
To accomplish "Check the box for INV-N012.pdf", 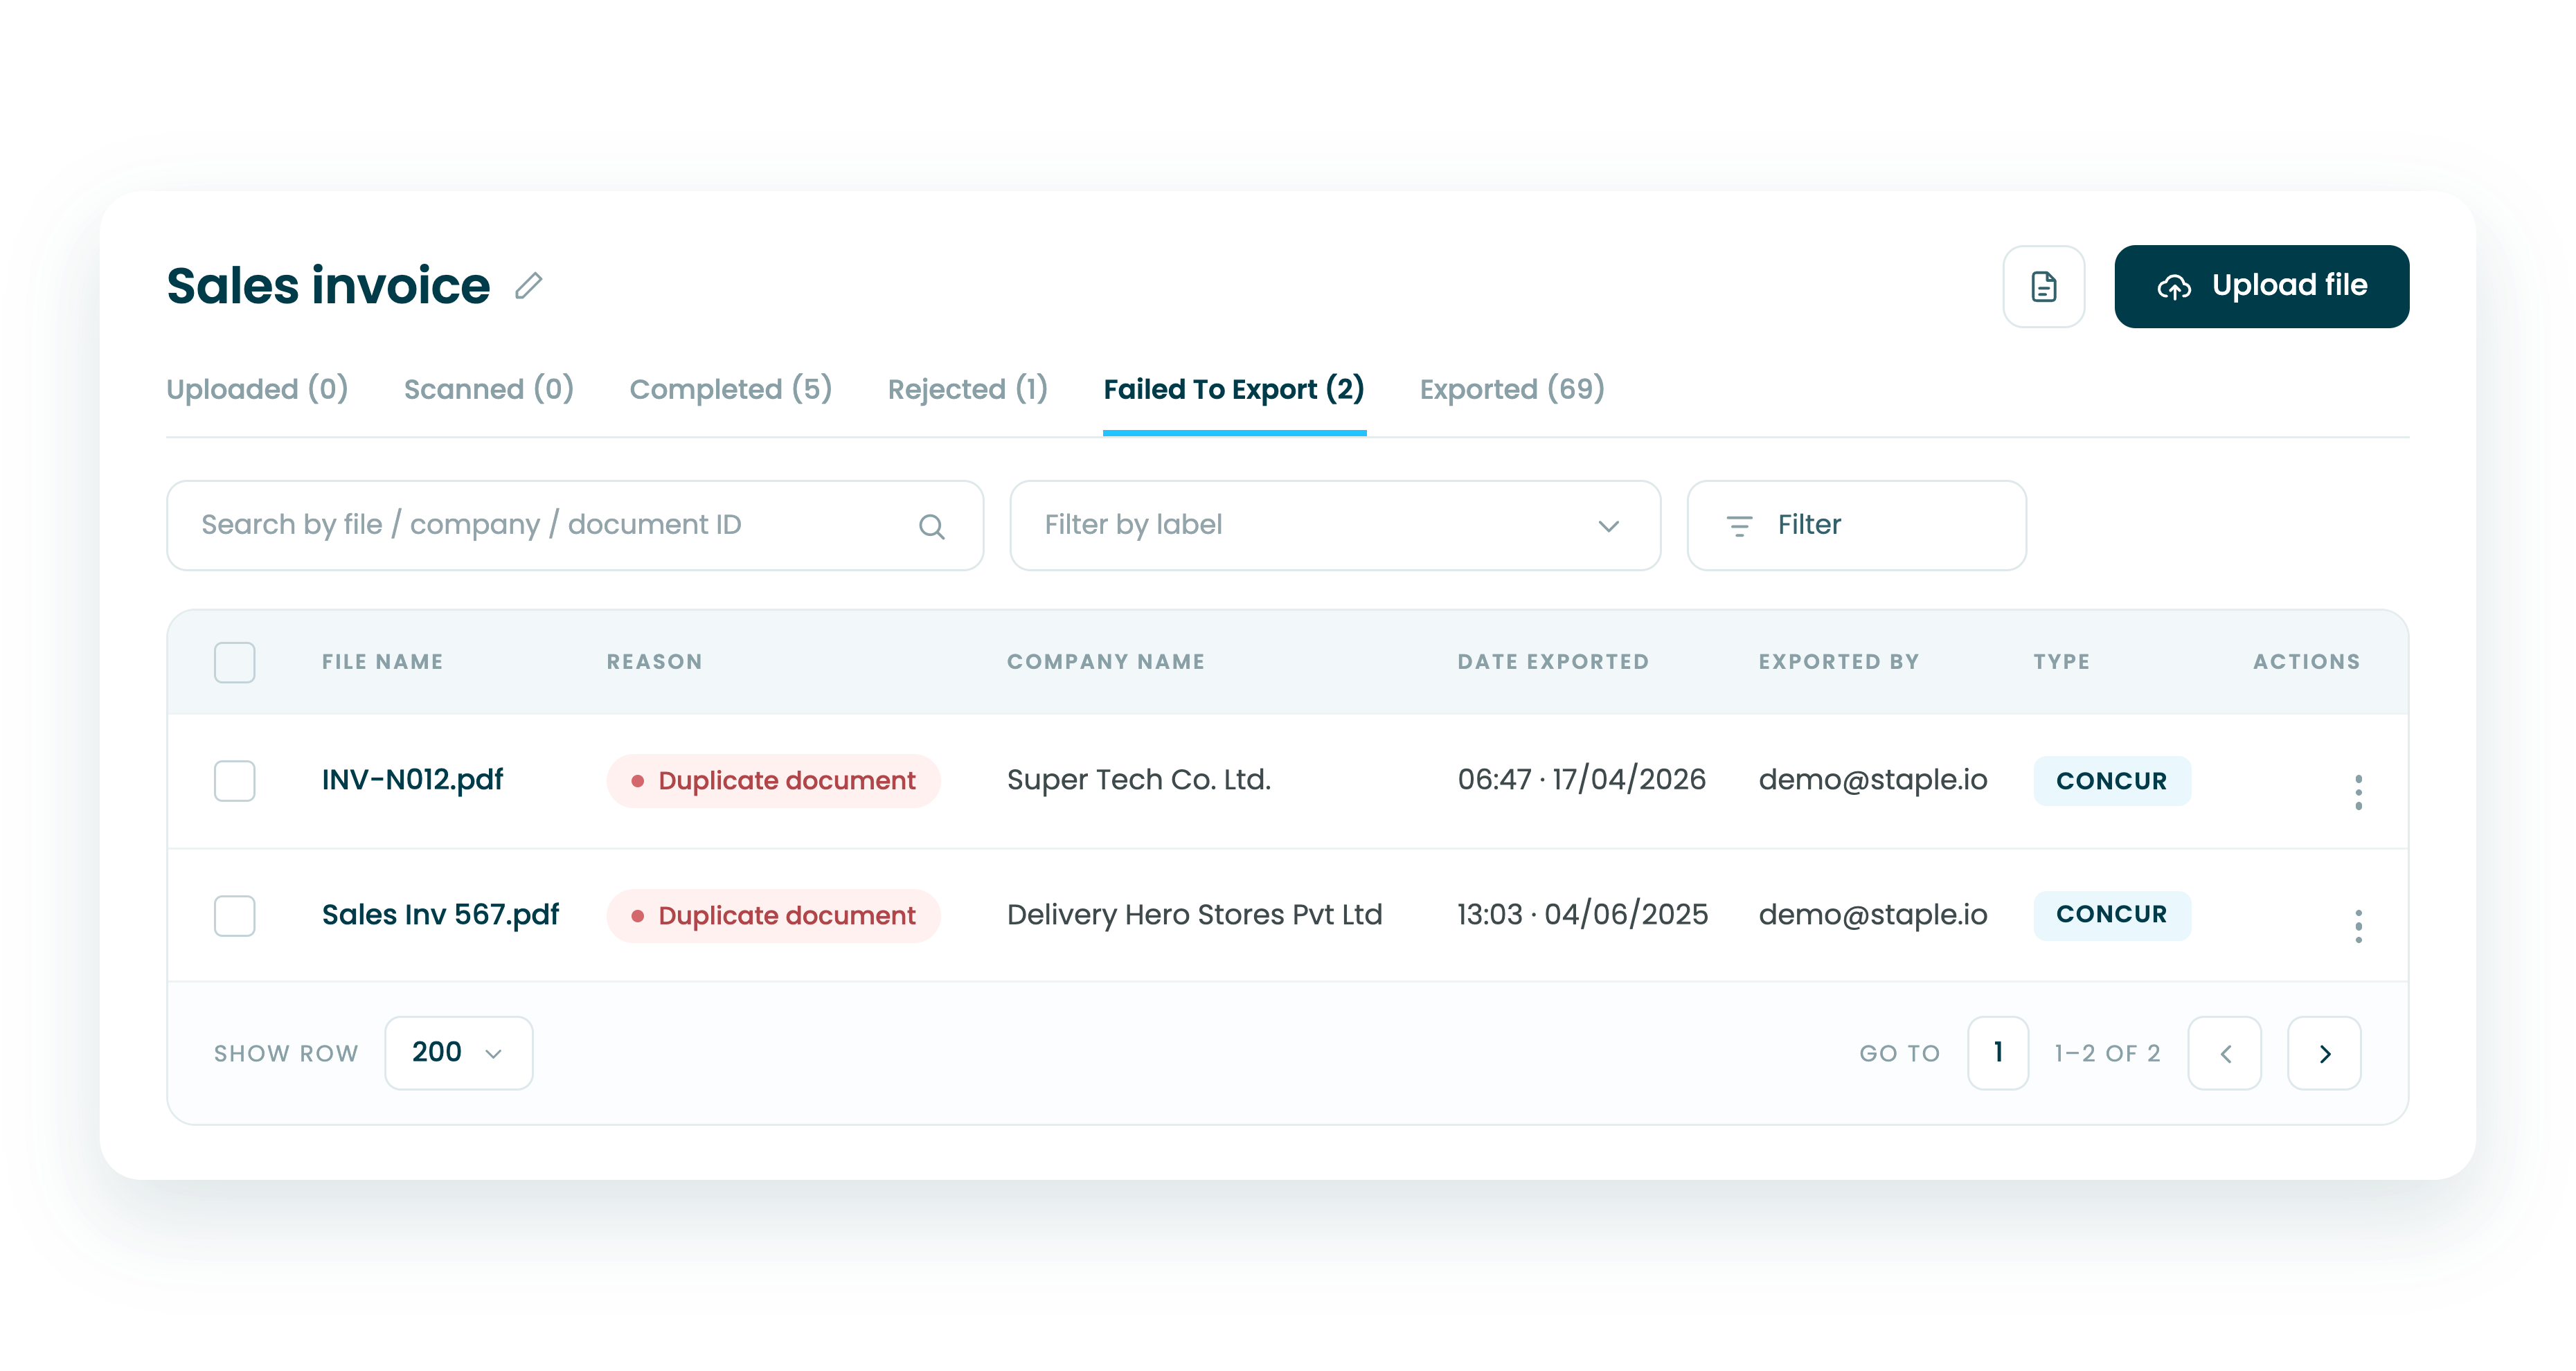I will 234,781.
